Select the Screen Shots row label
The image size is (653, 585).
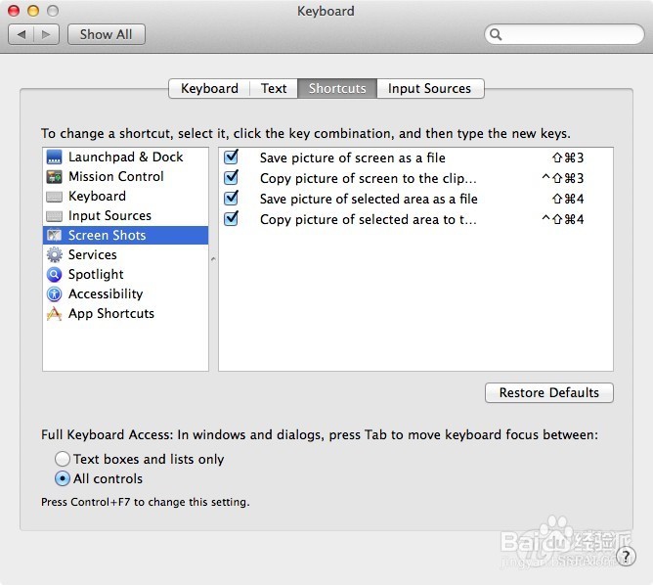(107, 236)
